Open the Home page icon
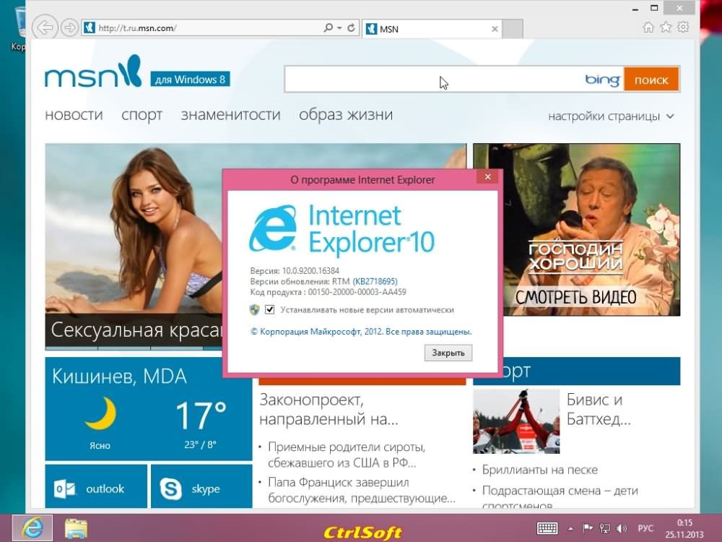The image size is (722, 542). tap(648, 27)
